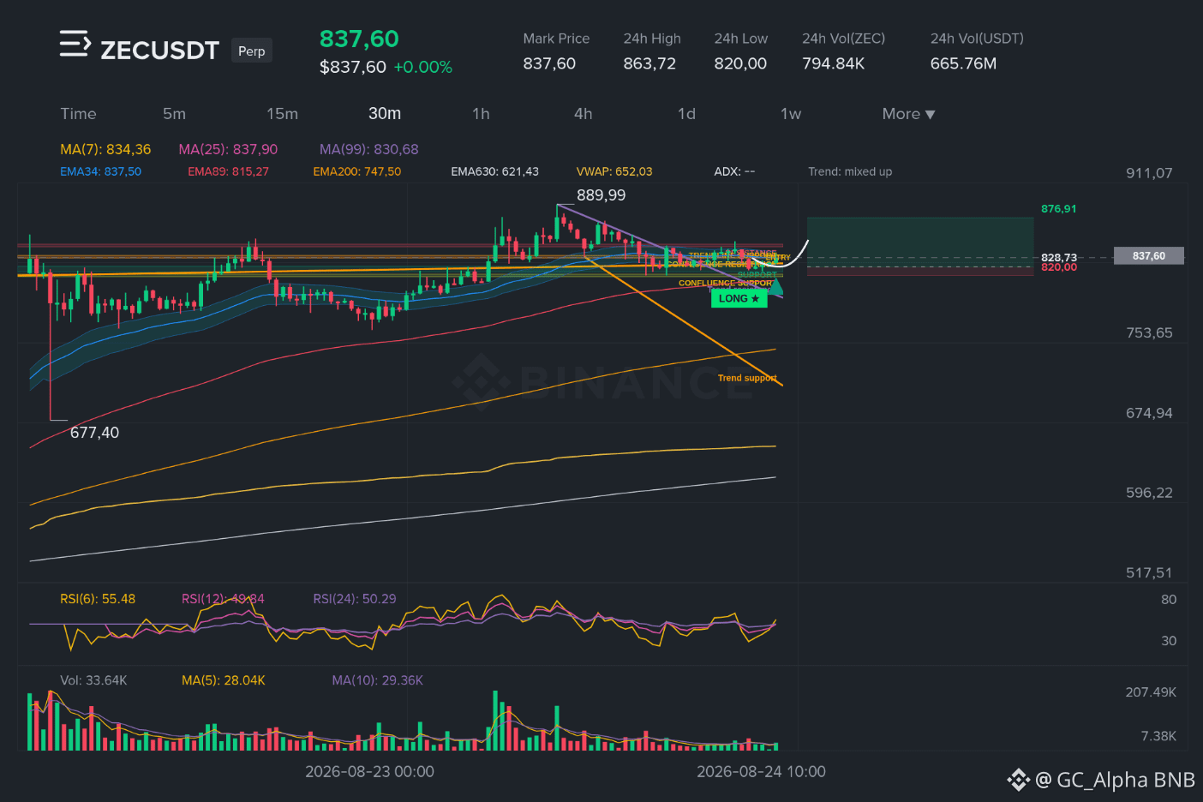Click the large green 837,60 price

359,39
